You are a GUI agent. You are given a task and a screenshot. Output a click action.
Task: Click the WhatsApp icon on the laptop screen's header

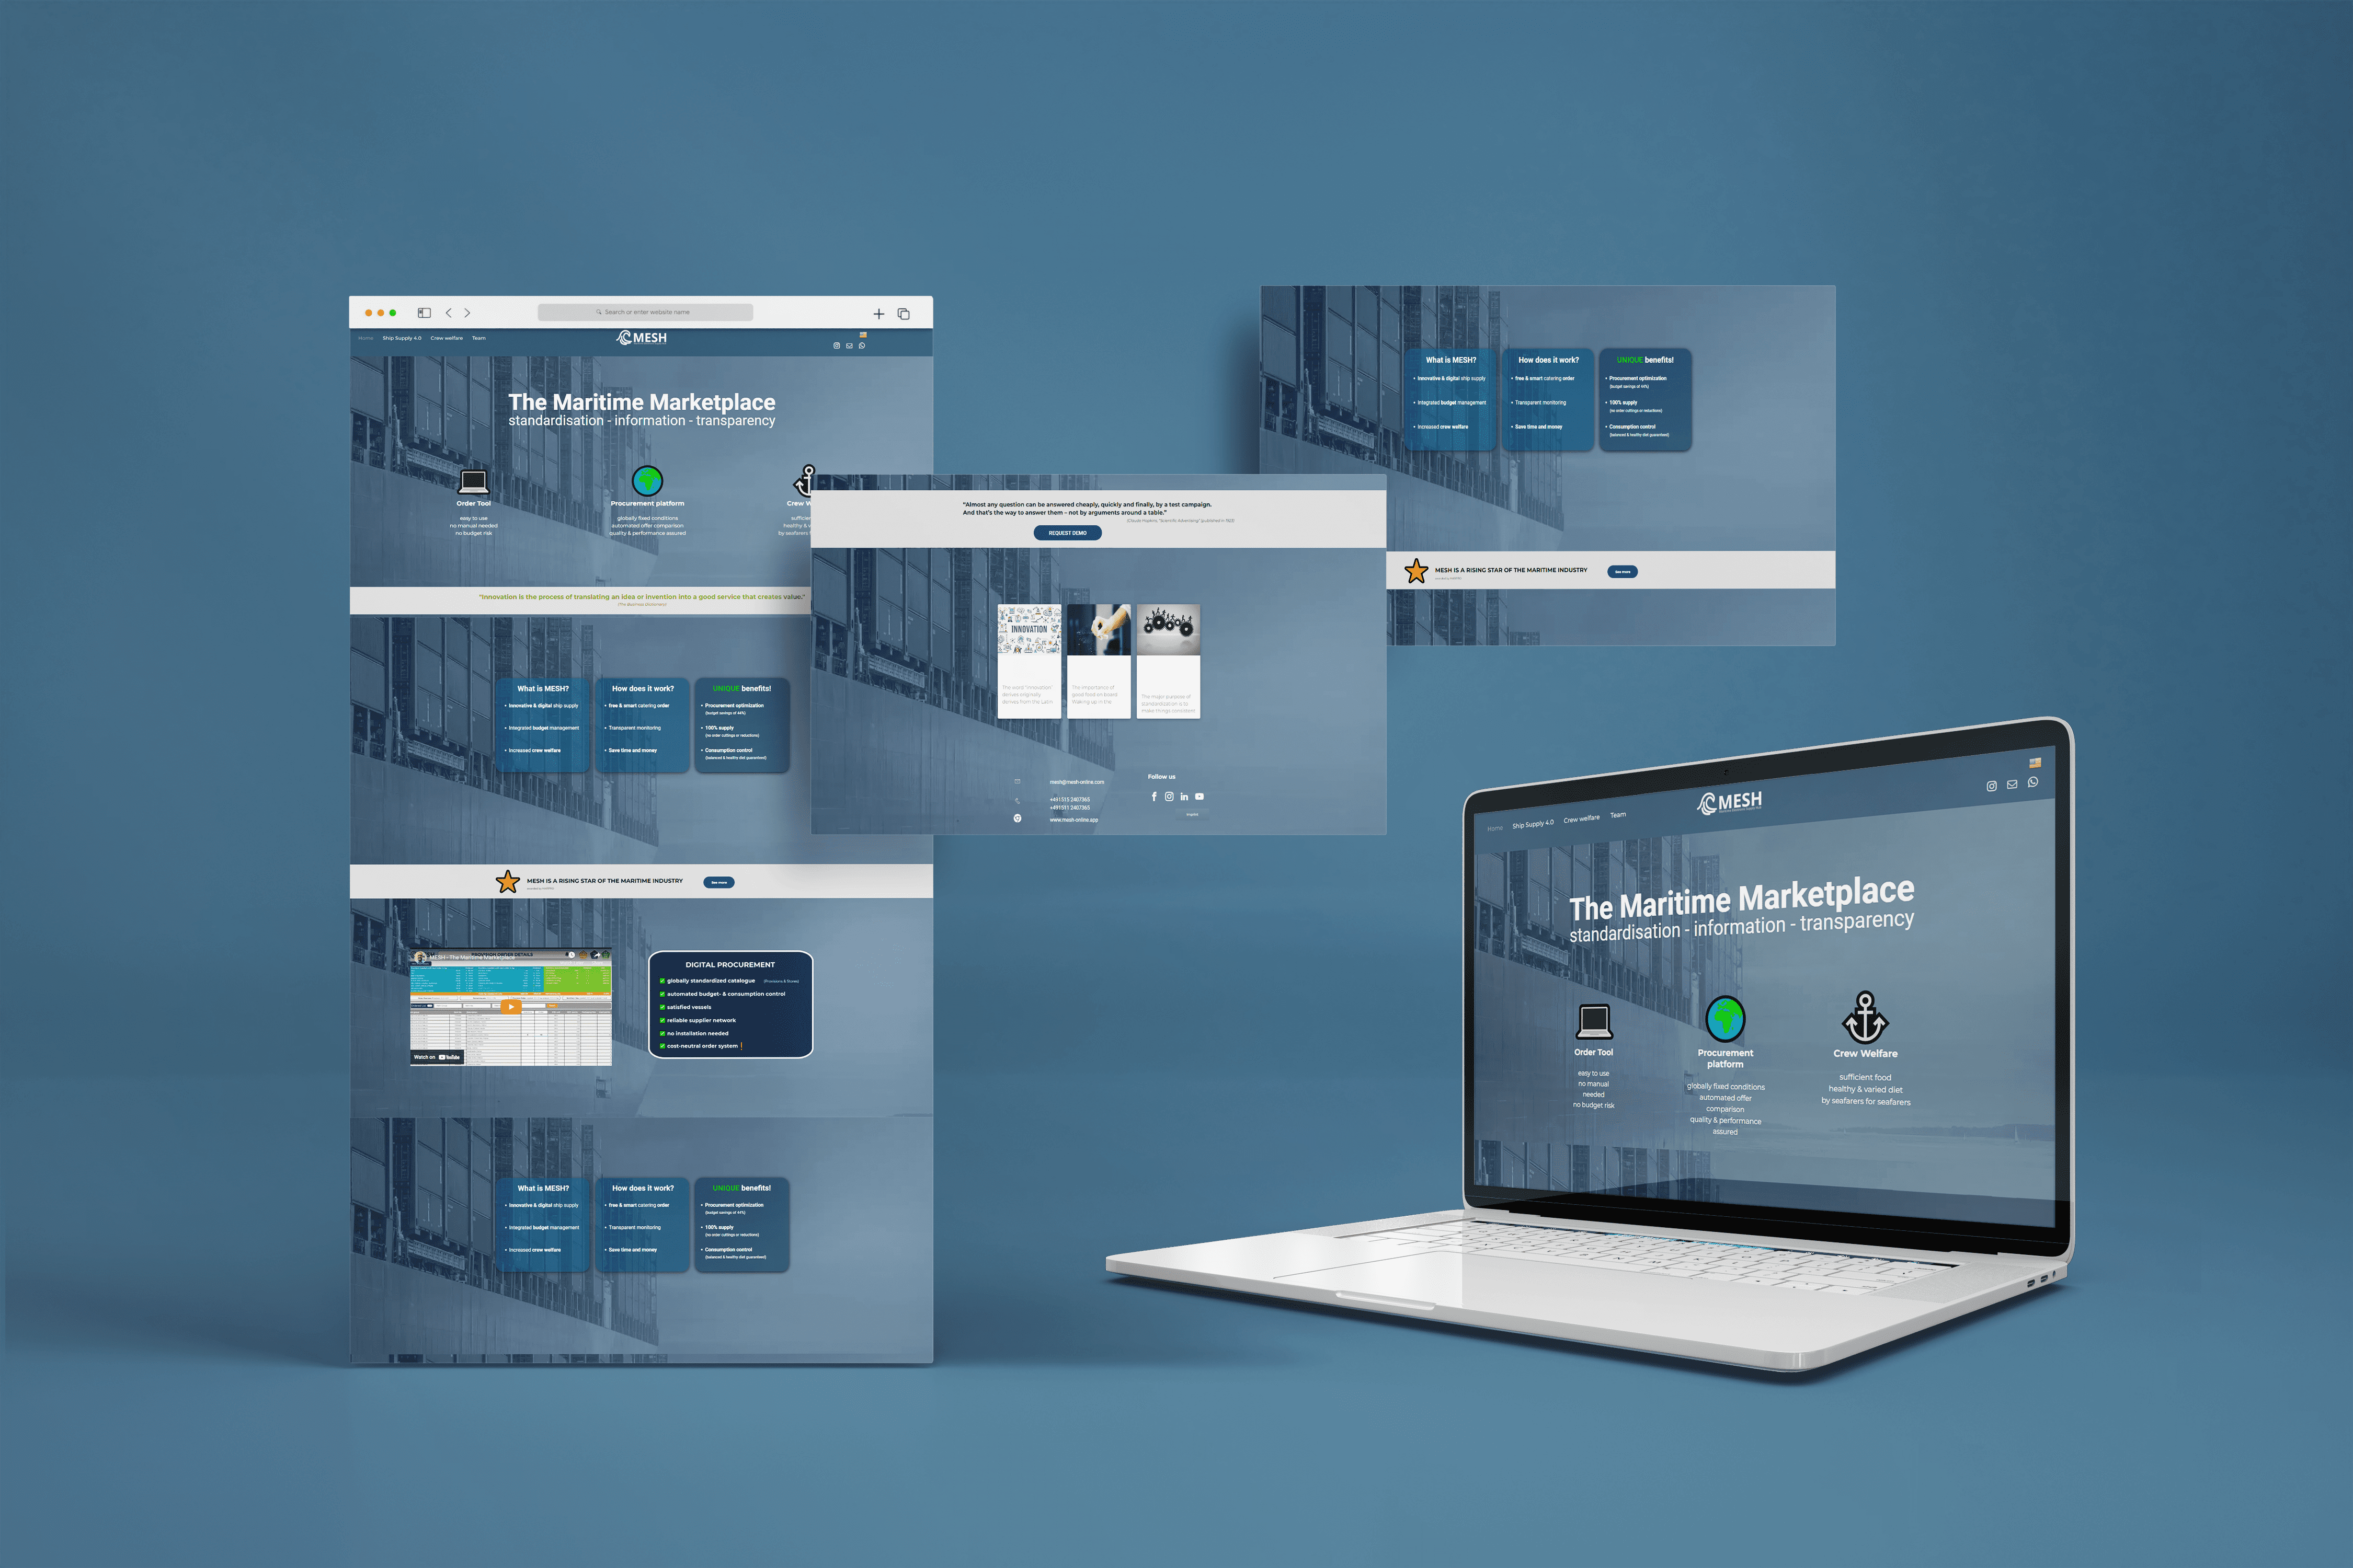pos(2033,782)
